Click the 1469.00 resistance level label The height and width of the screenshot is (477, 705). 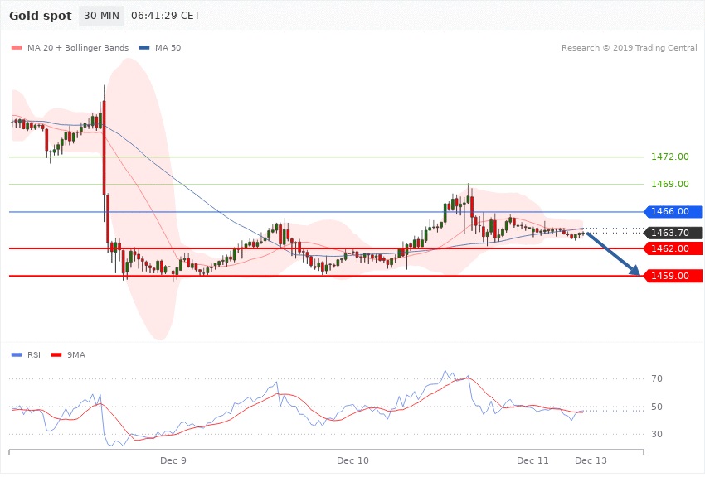[x=669, y=184]
